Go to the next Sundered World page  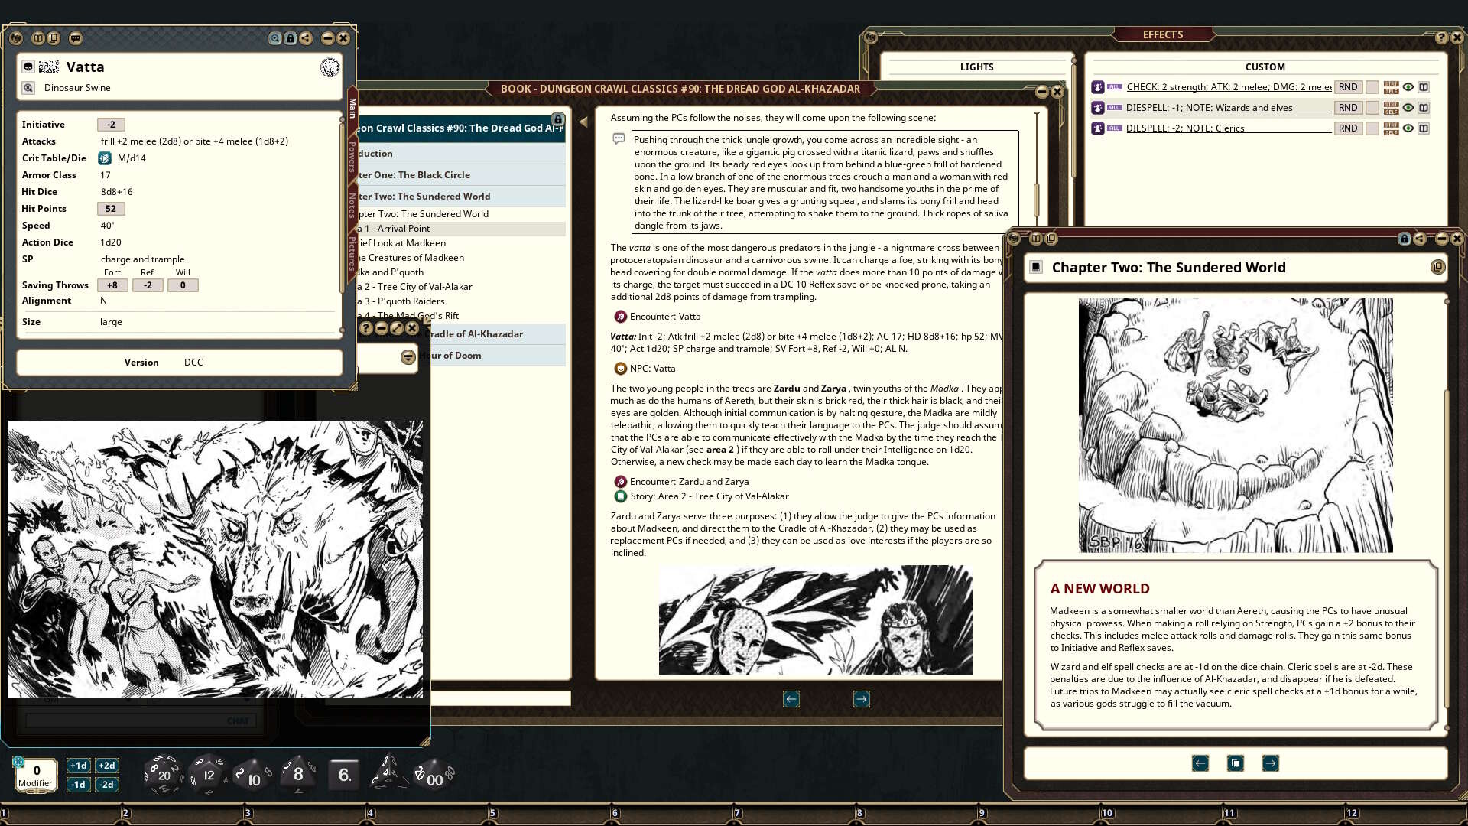1271,763
